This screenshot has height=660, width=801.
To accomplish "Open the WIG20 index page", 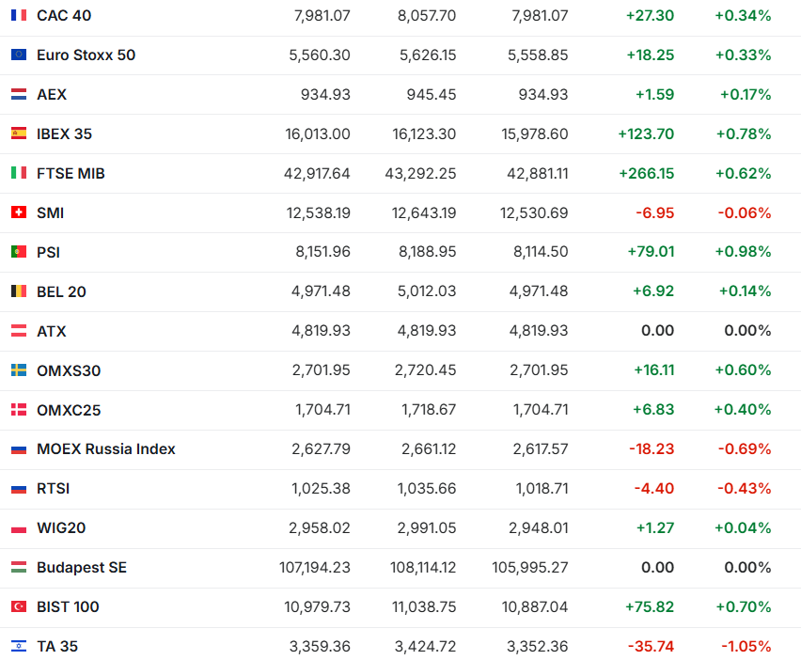I will click(61, 527).
